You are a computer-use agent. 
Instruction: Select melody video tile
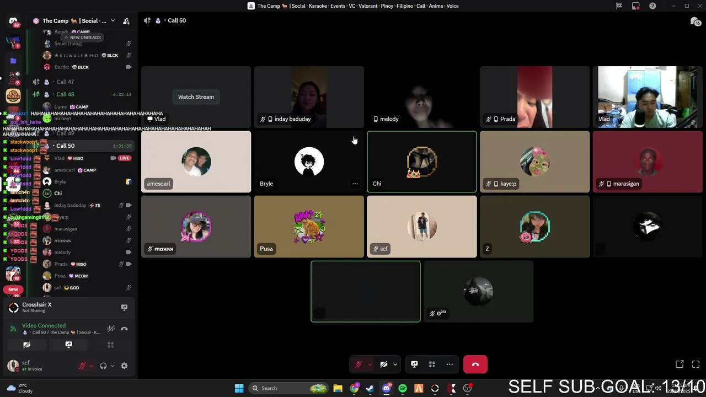coord(422,97)
